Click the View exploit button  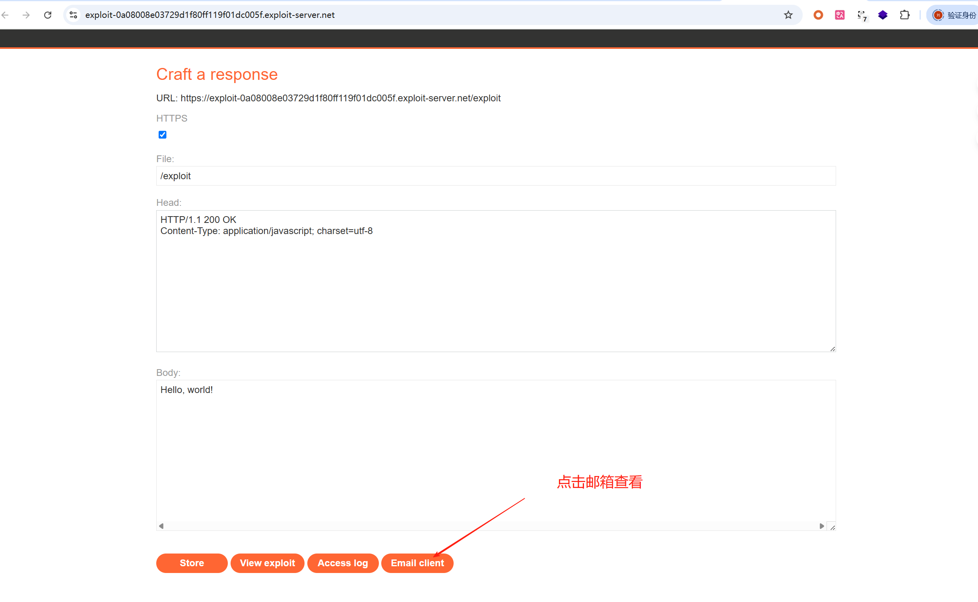267,563
